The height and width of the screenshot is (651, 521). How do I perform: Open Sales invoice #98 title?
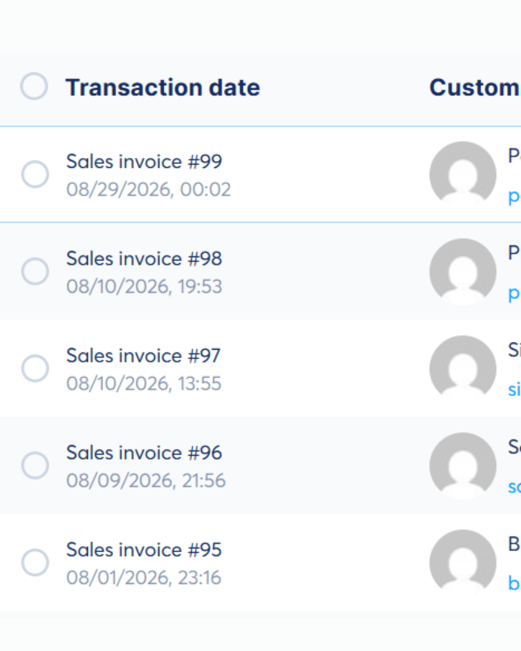pos(144,258)
